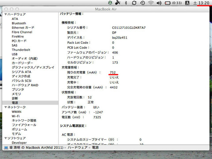This screenshot has width=212, height=159.
Task: Click the device name value bq20z451
Action: tap(120, 38)
